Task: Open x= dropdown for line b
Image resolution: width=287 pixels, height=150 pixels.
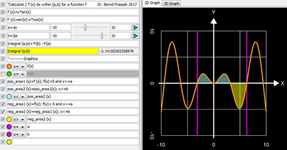Action: click(19, 134)
